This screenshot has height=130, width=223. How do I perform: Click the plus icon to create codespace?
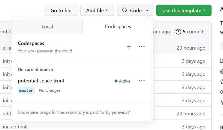click(x=129, y=47)
